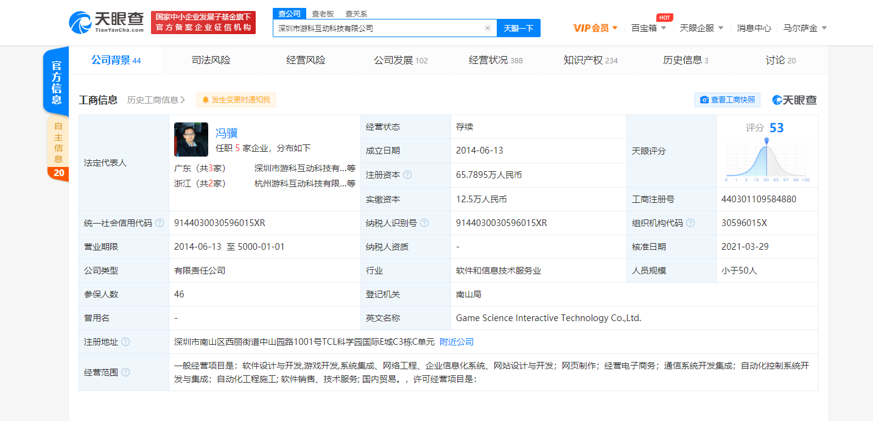Click help icon next to 经营范围
873x421 pixels.
125,372
